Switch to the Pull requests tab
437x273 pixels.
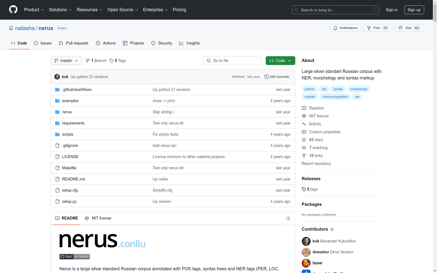[73, 43]
